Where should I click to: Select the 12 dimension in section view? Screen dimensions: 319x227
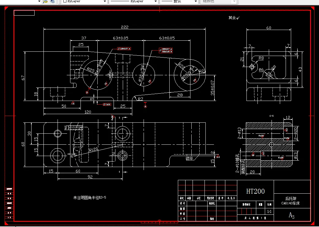288,117
